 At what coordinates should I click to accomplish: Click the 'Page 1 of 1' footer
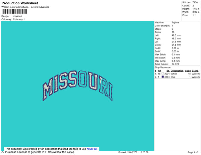coord(193,152)
